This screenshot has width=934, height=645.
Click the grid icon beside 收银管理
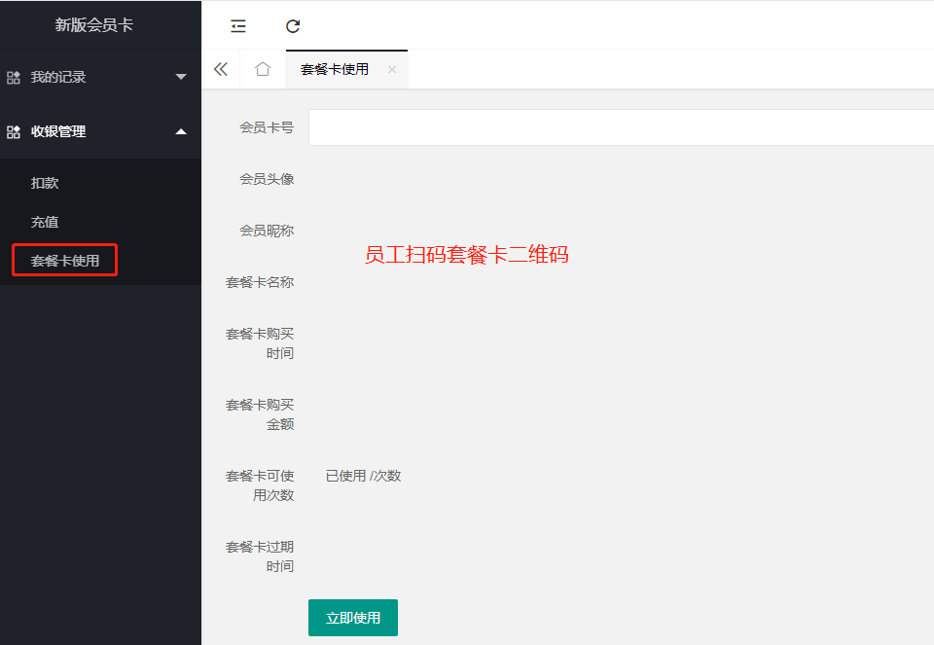pos(14,131)
